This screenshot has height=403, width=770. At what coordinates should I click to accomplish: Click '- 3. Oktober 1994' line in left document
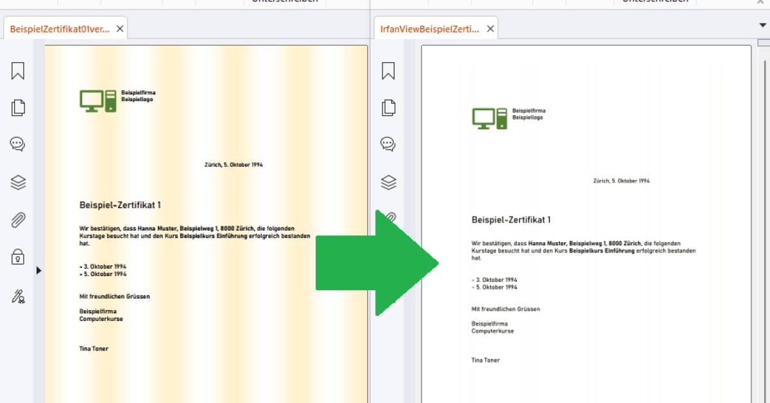(x=103, y=267)
